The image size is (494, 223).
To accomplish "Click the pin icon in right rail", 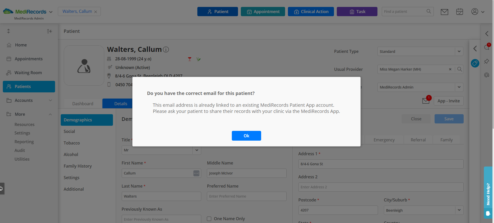I will click(487, 61).
